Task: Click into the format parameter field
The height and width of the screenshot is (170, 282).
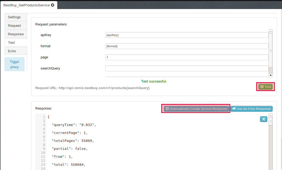Action: (x=187, y=46)
